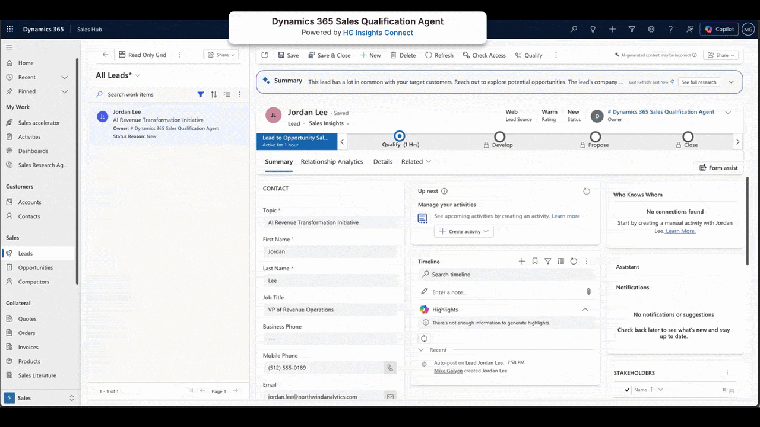The height and width of the screenshot is (427, 760).
Task: Open Create activity dropdown
Action: 464,231
